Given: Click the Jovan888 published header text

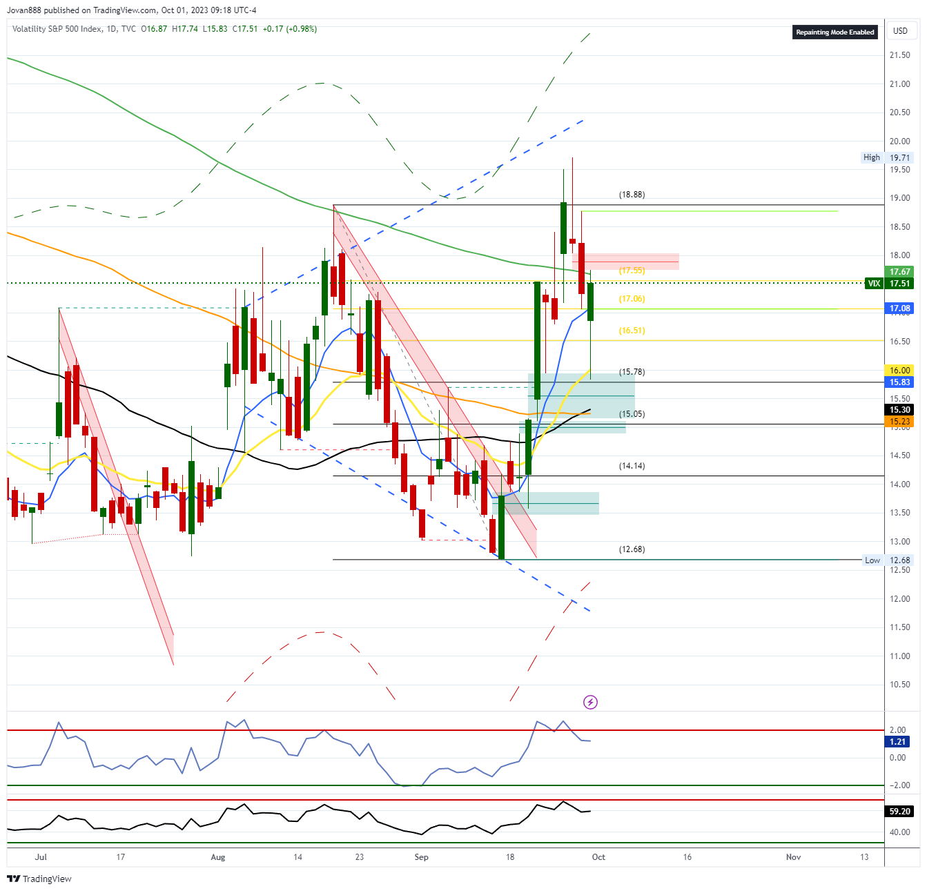Looking at the screenshot, I should (x=131, y=10).
